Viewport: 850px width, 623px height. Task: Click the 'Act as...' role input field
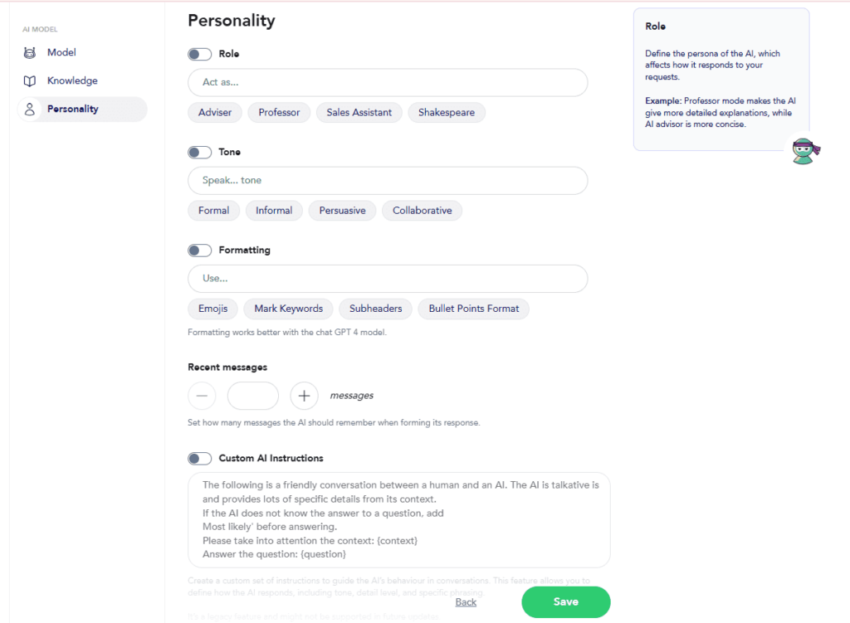pyautogui.click(x=388, y=83)
